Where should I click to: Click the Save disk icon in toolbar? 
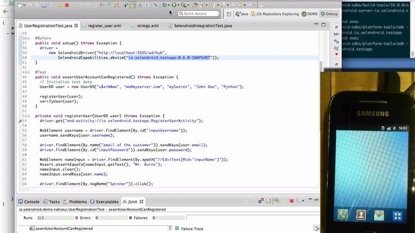[x=44, y=5]
